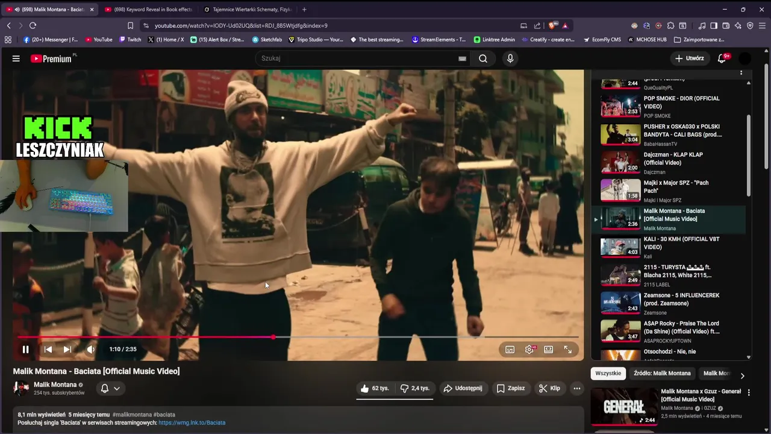Pause the video with the pause button
Viewport: 771px width, 434px height.
coord(25,349)
